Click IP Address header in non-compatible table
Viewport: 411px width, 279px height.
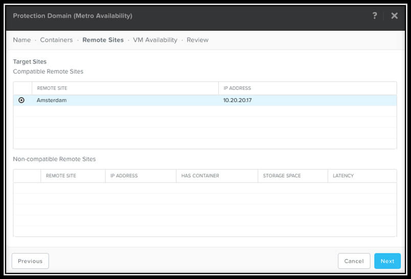click(x=124, y=176)
